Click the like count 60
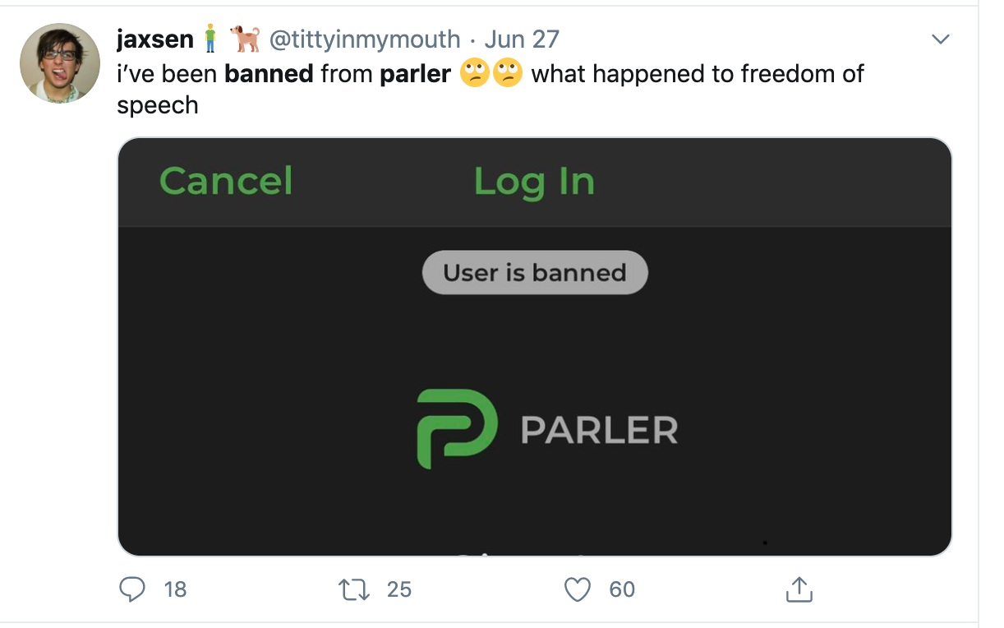The width and height of the screenshot is (1004, 628). pyautogui.click(x=623, y=589)
